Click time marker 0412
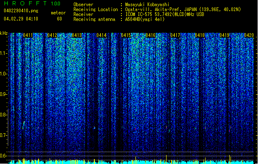Screen dimensions: 258x164 tap(52, 35)
